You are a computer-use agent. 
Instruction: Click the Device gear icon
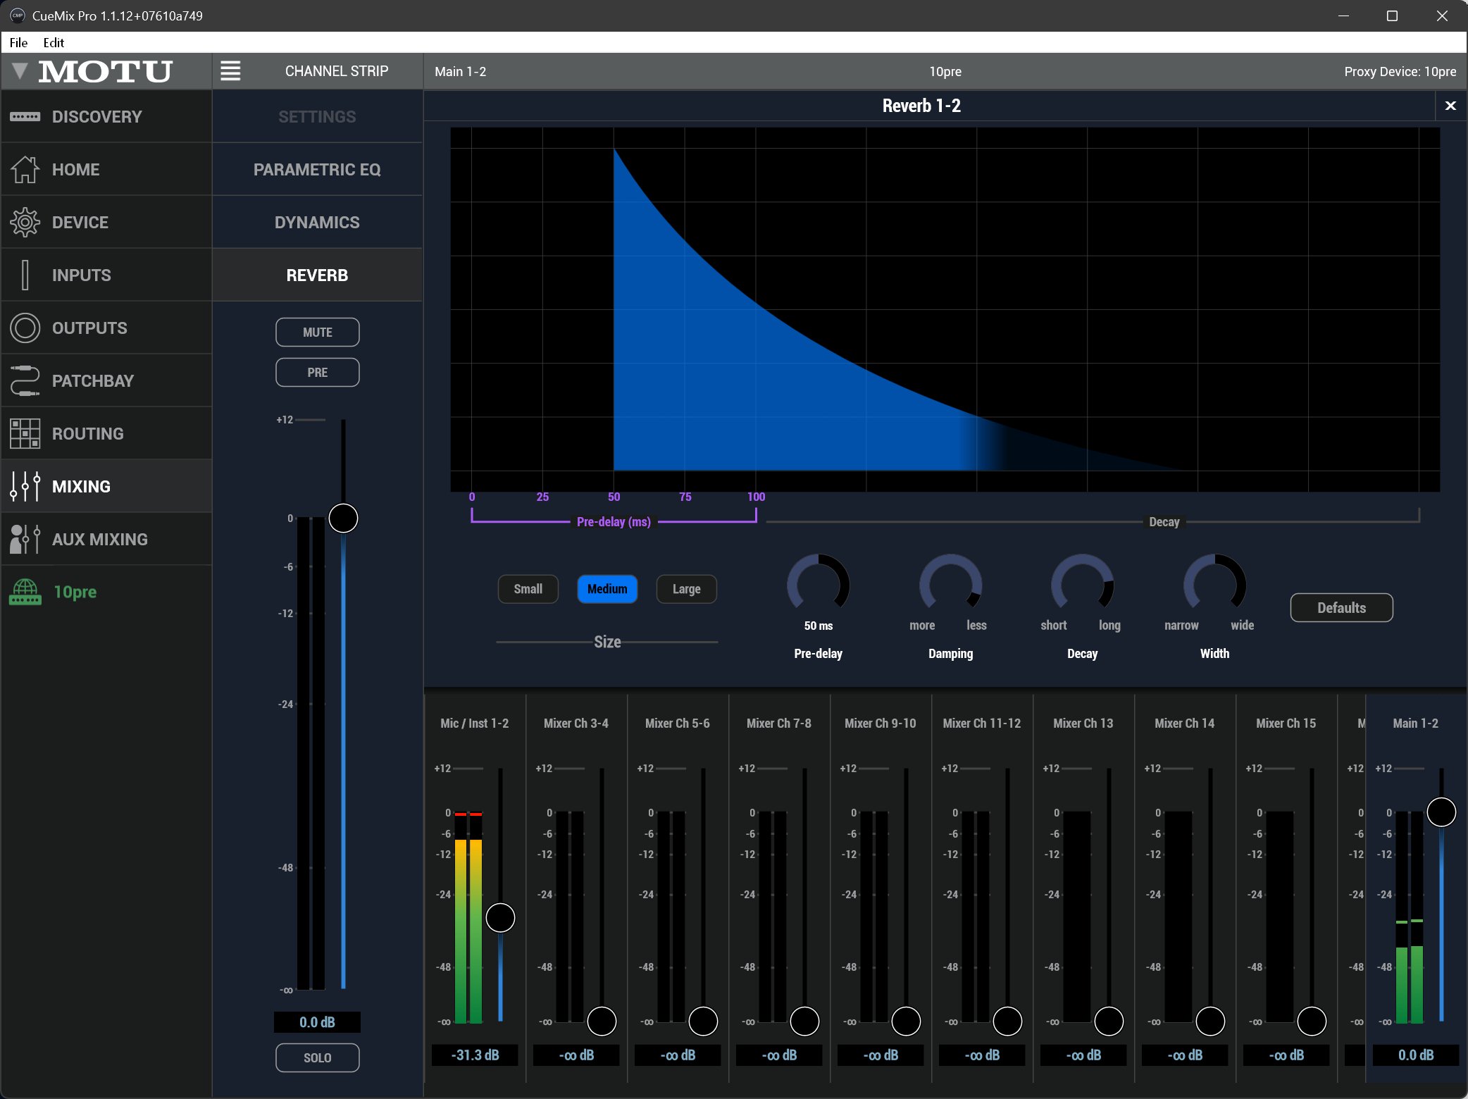pyautogui.click(x=25, y=222)
